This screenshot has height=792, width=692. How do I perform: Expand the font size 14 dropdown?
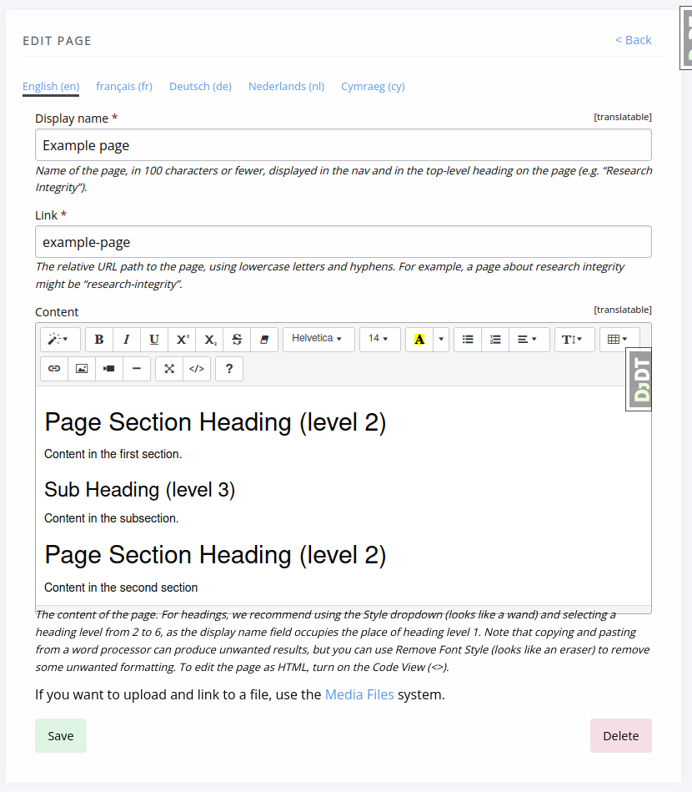click(379, 339)
